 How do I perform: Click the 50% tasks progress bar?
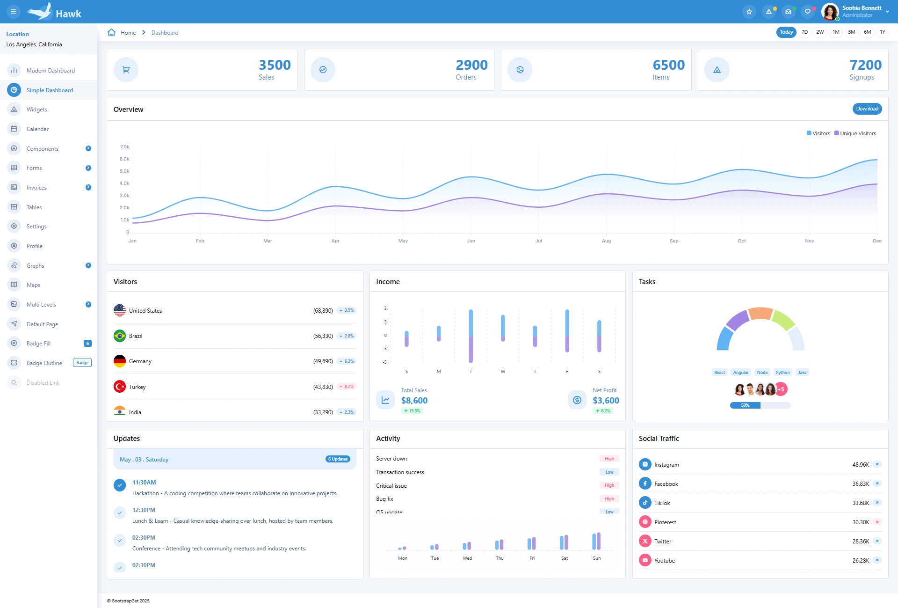[760, 405]
